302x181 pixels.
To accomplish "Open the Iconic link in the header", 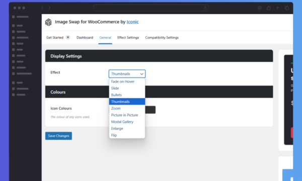I will [132, 22].
